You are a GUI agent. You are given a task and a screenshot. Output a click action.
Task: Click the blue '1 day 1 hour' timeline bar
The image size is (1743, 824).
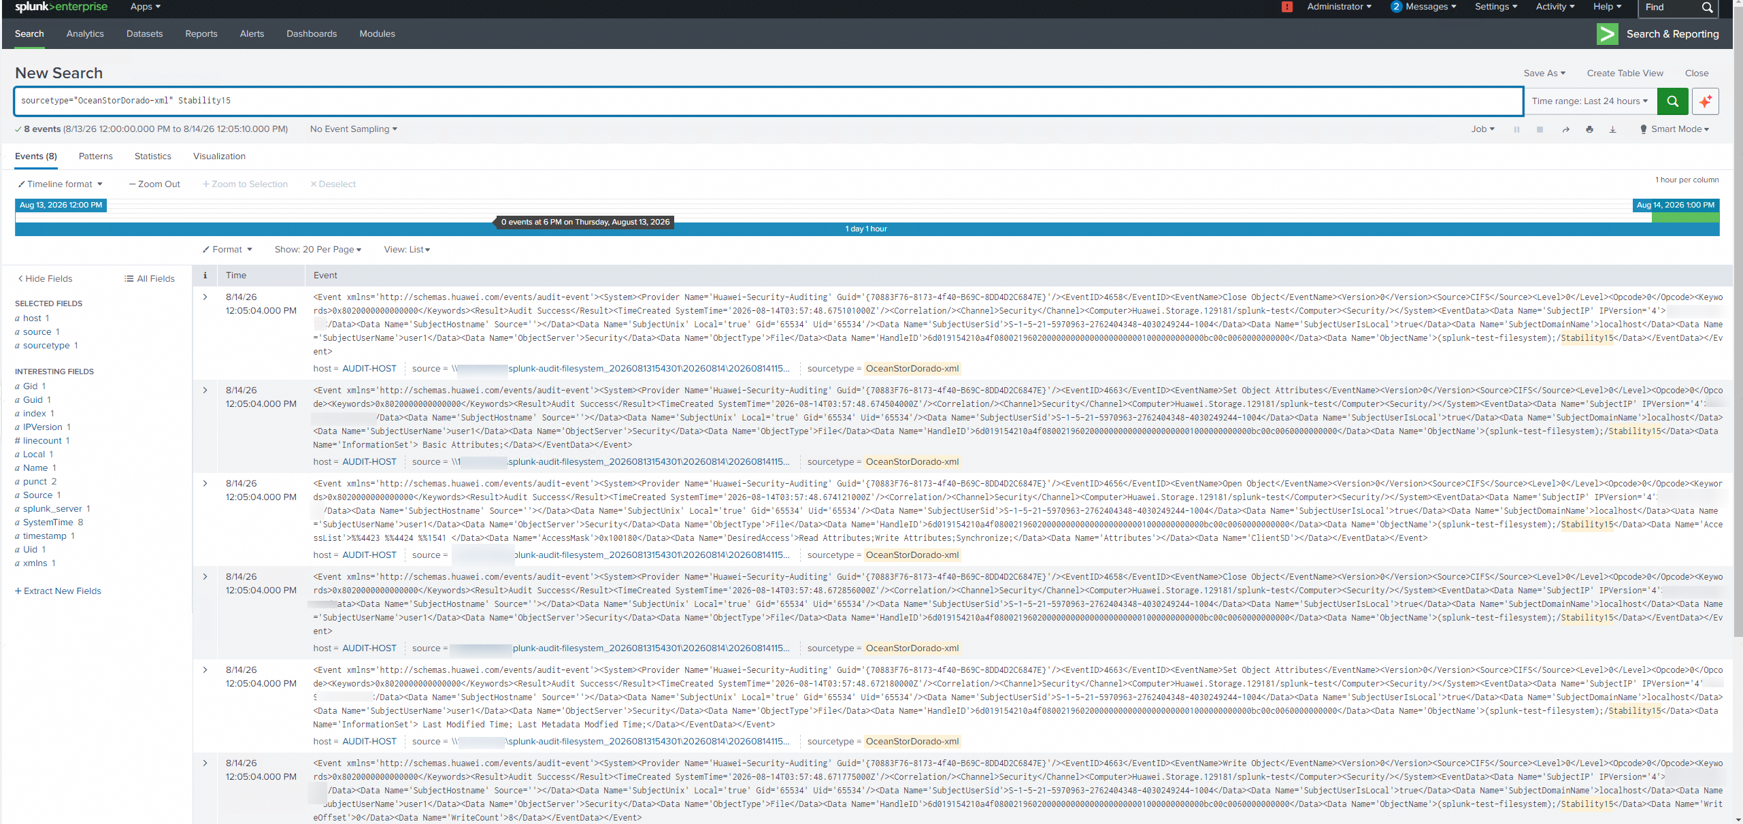pos(867,229)
